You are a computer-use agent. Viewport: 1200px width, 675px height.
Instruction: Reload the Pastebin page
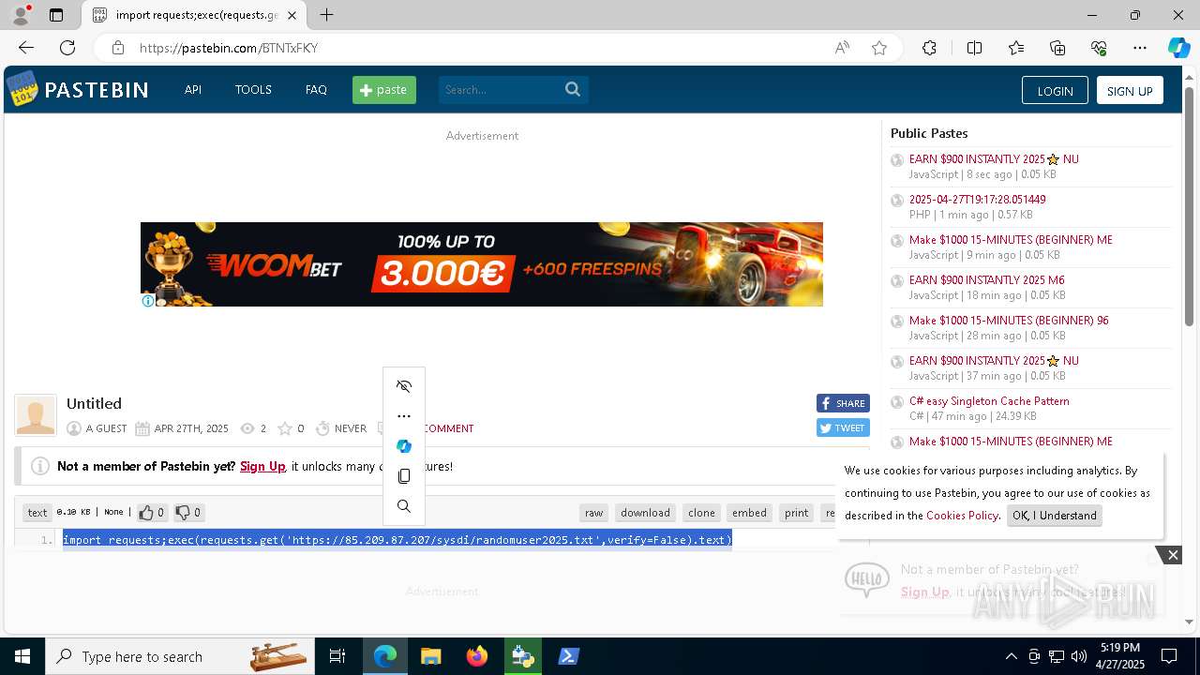(x=67, y=48)
